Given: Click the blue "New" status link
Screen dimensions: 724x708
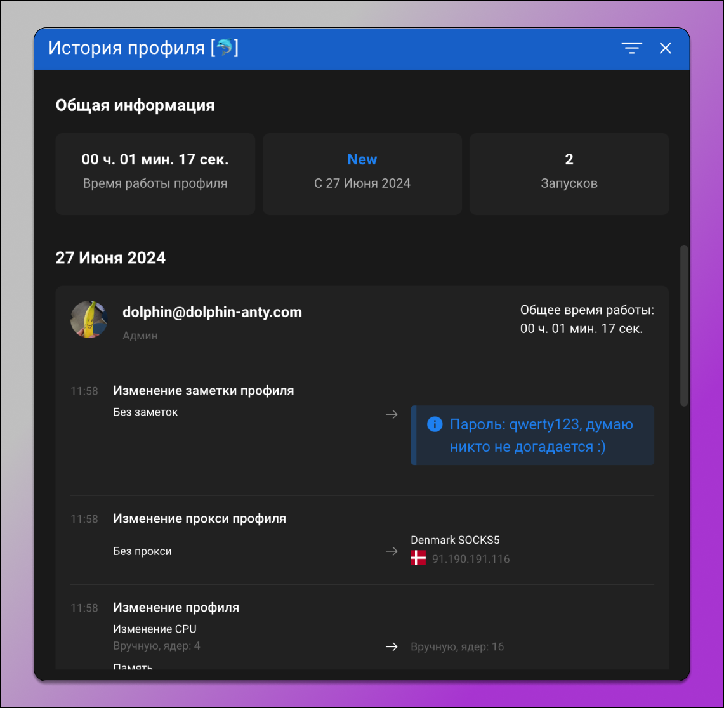Looking at the screenshot, I should coord(362,159).
